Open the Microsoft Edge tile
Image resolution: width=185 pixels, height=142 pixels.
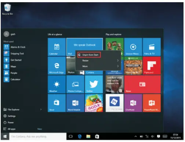click(x=57, y=65)
